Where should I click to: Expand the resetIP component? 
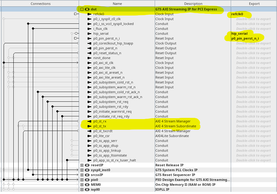click(82, 165)
